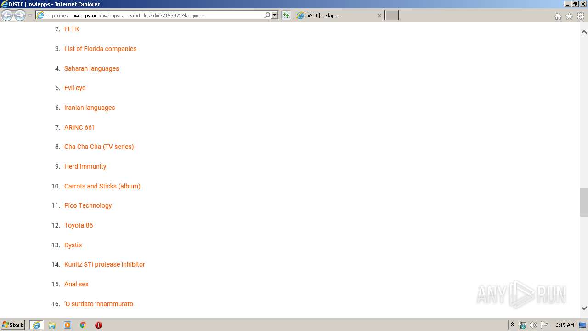Open the FLTK article link
The width and height of the screenshot is (588, 331).
pyautogui.click(x=72, y=29)
